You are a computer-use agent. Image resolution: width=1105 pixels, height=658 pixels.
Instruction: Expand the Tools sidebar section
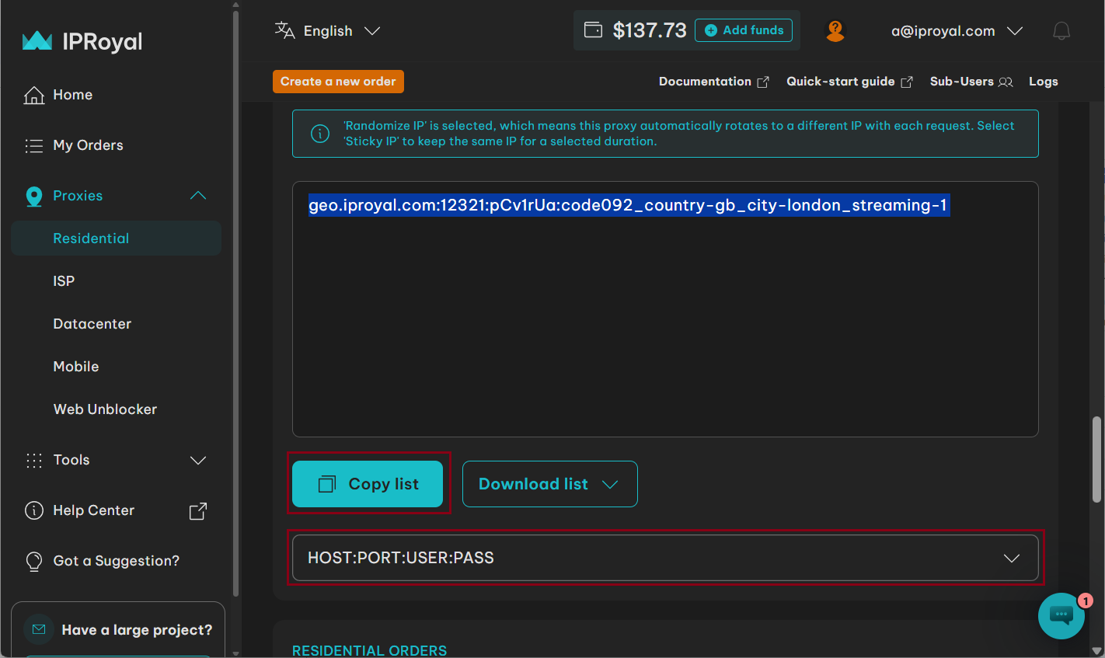[198, 460]
